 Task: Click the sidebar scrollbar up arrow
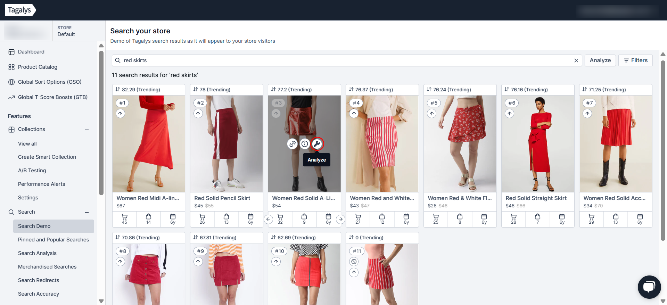click(x=101, y=46)
